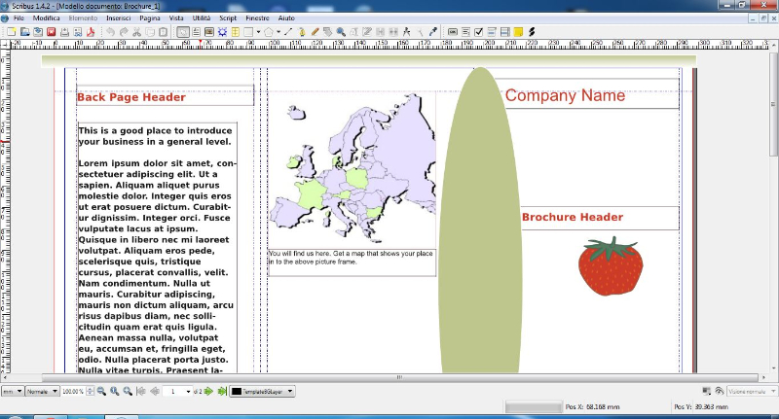This screenshot has height=419, width=779.
Task: Expand the TemplateBGLayer layer dropdown
Action: pos(290,391)
